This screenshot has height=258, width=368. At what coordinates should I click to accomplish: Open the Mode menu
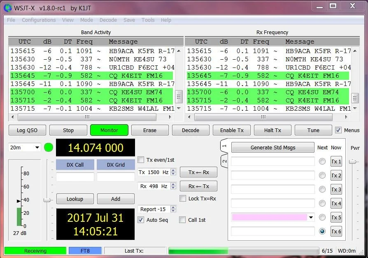pyautogui.click(x=86, y=20)
